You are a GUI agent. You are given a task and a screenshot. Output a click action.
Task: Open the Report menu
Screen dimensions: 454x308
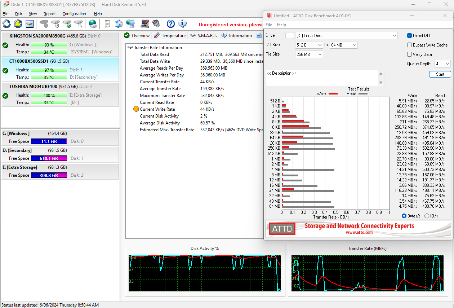click(50, 14)
